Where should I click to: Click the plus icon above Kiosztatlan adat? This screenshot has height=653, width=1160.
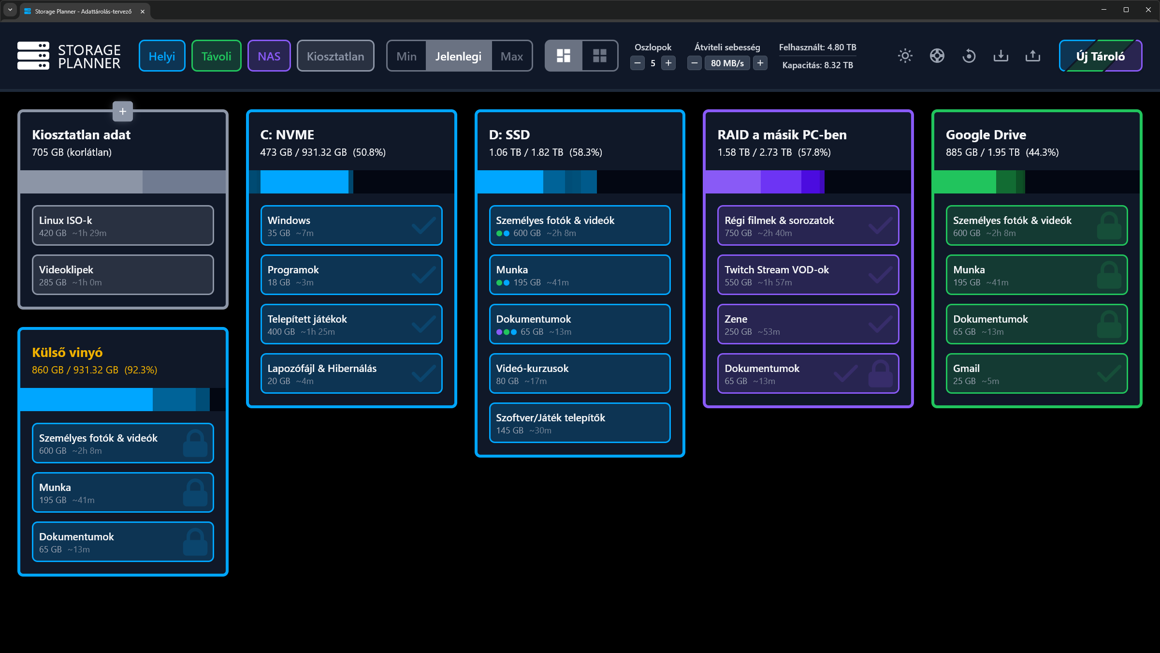123,112
